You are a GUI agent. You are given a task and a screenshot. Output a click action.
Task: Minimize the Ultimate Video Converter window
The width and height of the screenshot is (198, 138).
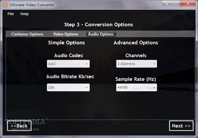[167, 3]
